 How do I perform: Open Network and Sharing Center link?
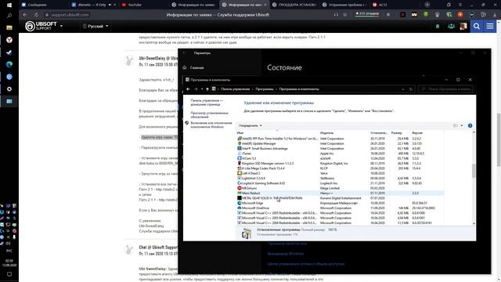(x=306, y=264)
